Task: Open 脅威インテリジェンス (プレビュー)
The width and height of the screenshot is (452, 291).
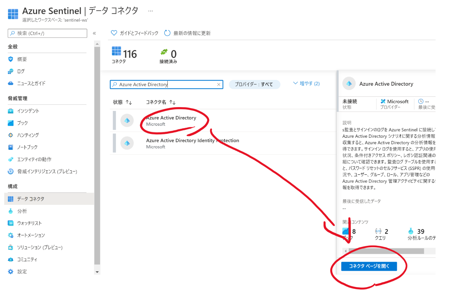Action: pos(47,171)
